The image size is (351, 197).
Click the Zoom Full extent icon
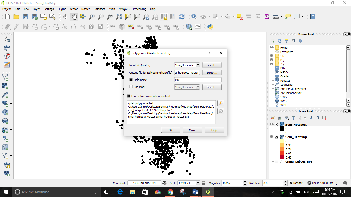[x=119, y=17]
